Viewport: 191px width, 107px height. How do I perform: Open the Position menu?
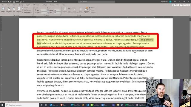click(x=64, y=10)
